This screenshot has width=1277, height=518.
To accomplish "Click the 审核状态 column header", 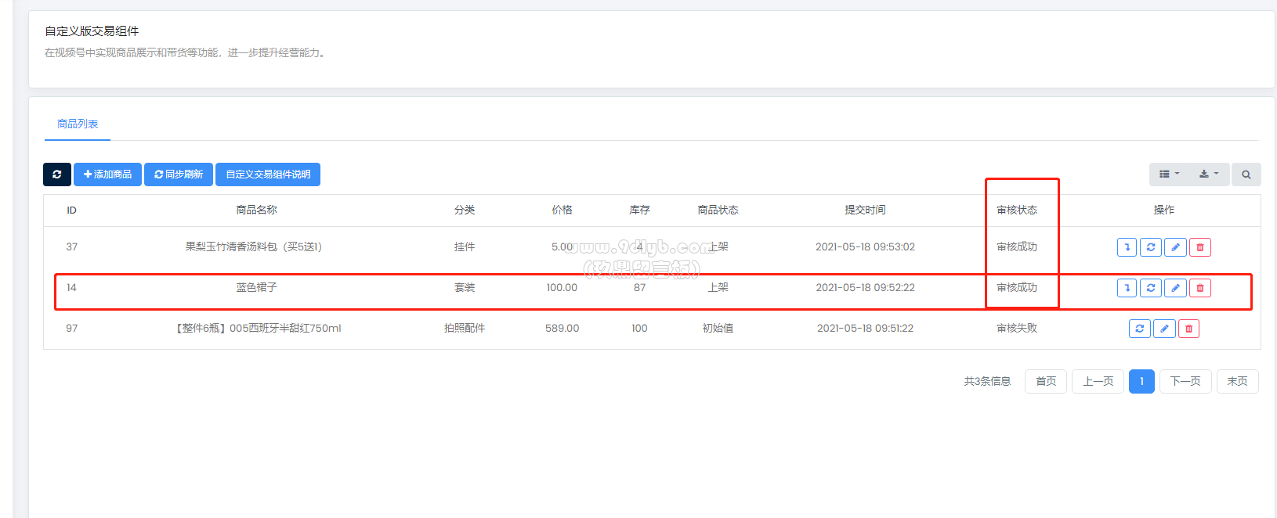I will (x=1017, y=210).
